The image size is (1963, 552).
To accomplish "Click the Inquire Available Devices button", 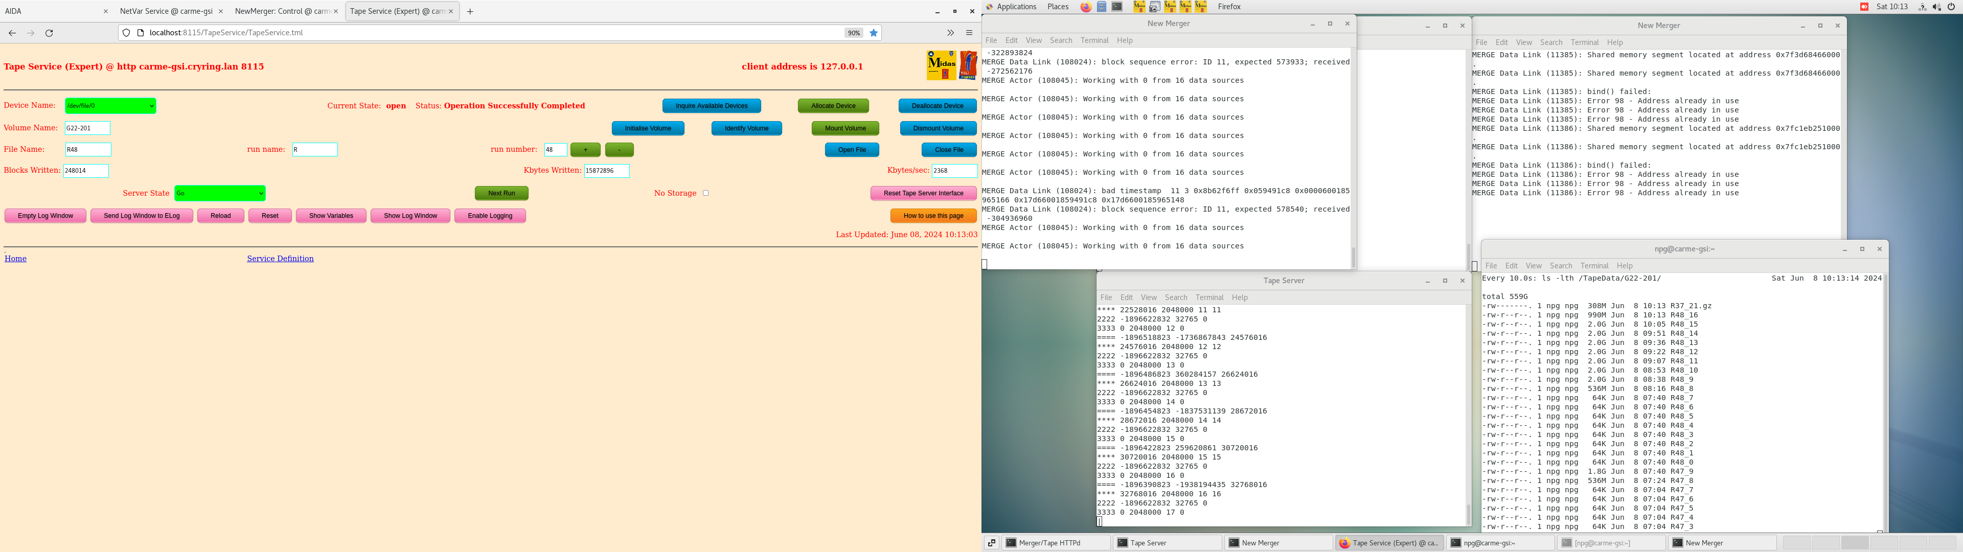I will point(712,106).
